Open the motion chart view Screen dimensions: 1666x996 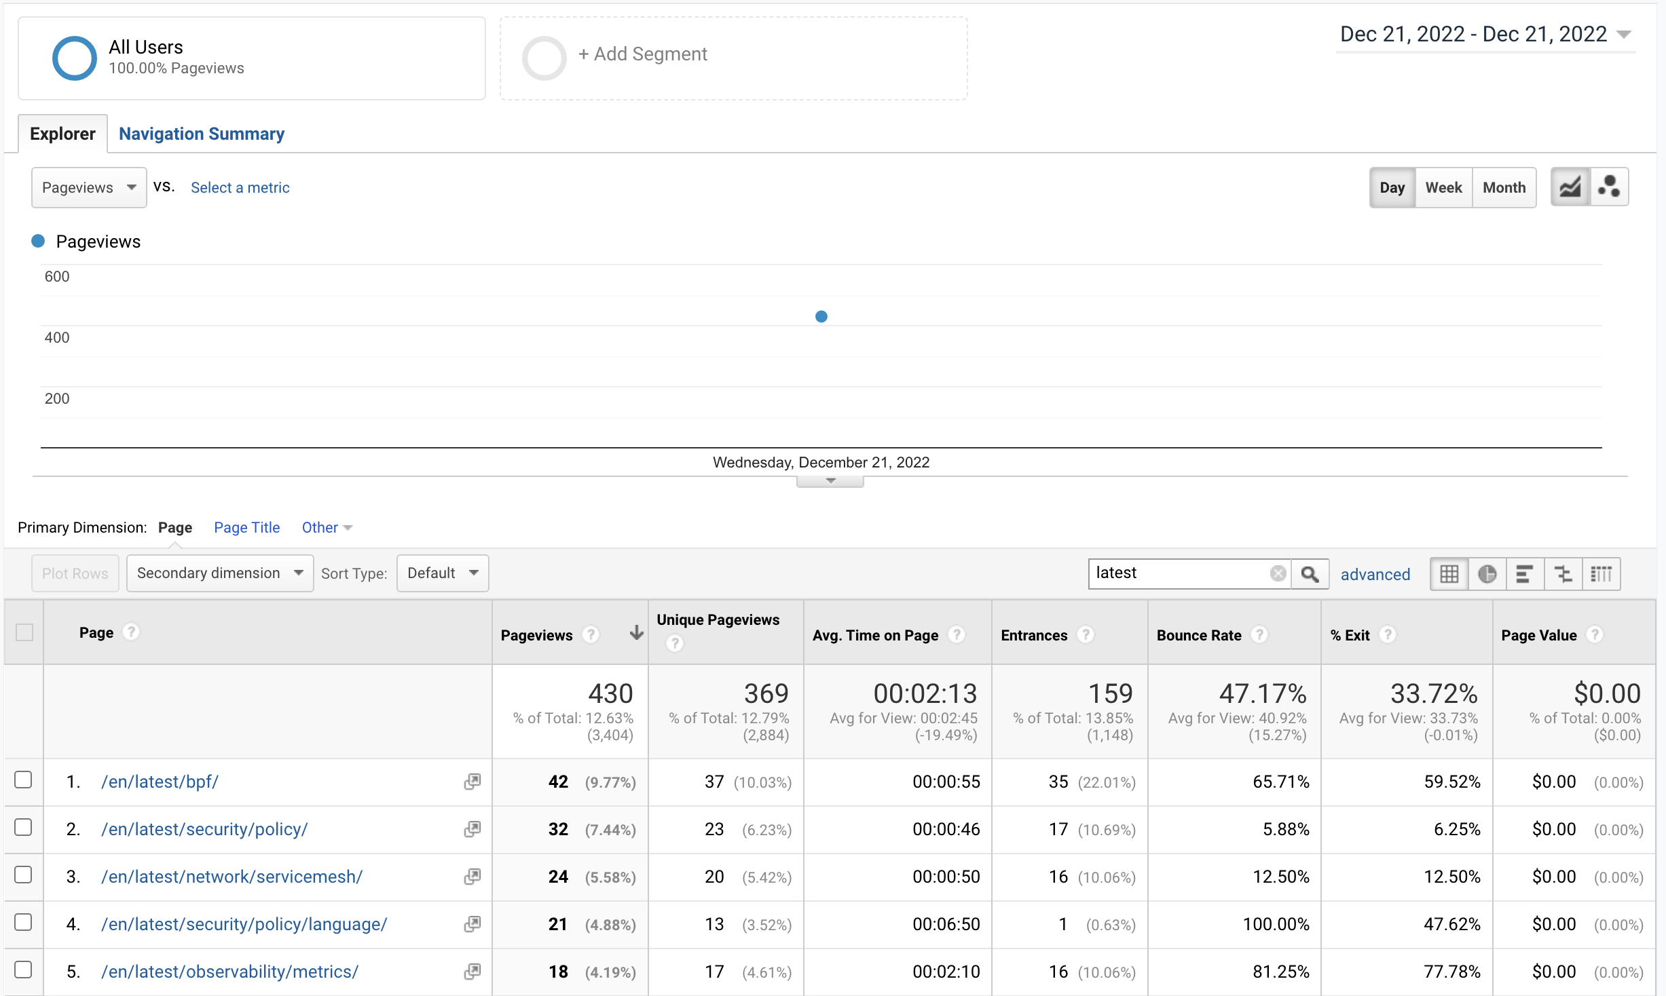coord(1610,187)
